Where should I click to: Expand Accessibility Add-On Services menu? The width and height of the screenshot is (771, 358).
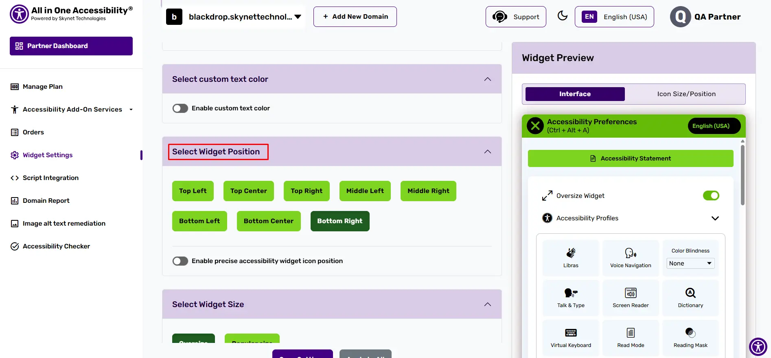pos(131,110)
